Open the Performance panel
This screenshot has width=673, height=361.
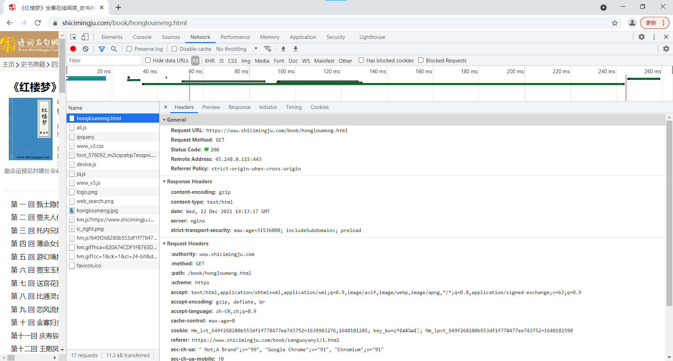tap(235, 37)
